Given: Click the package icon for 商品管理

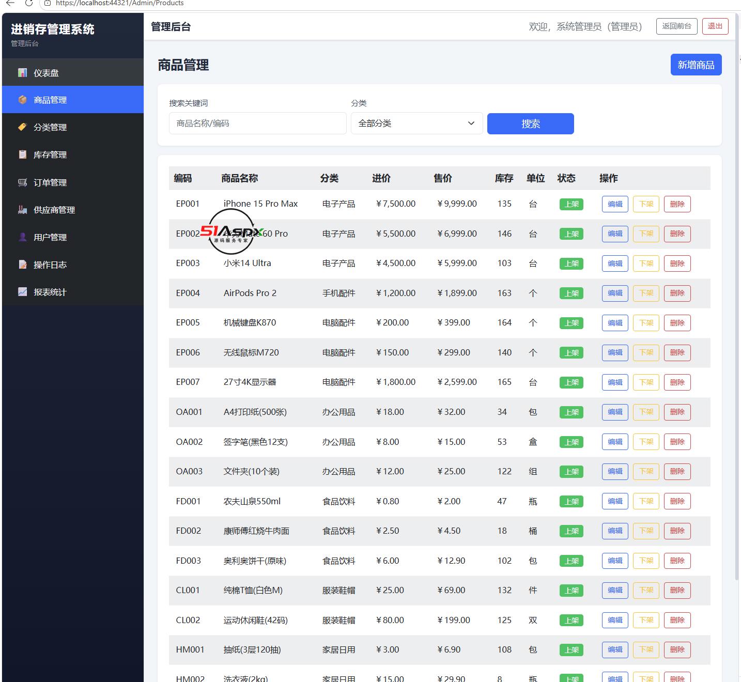Looking at the screenshot, I should point(22,100).
